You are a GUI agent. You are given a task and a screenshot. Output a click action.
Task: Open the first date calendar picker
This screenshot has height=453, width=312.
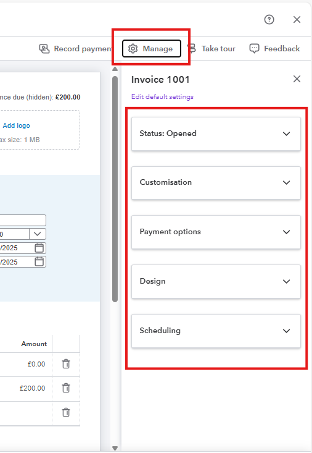[x=39, y=248]
